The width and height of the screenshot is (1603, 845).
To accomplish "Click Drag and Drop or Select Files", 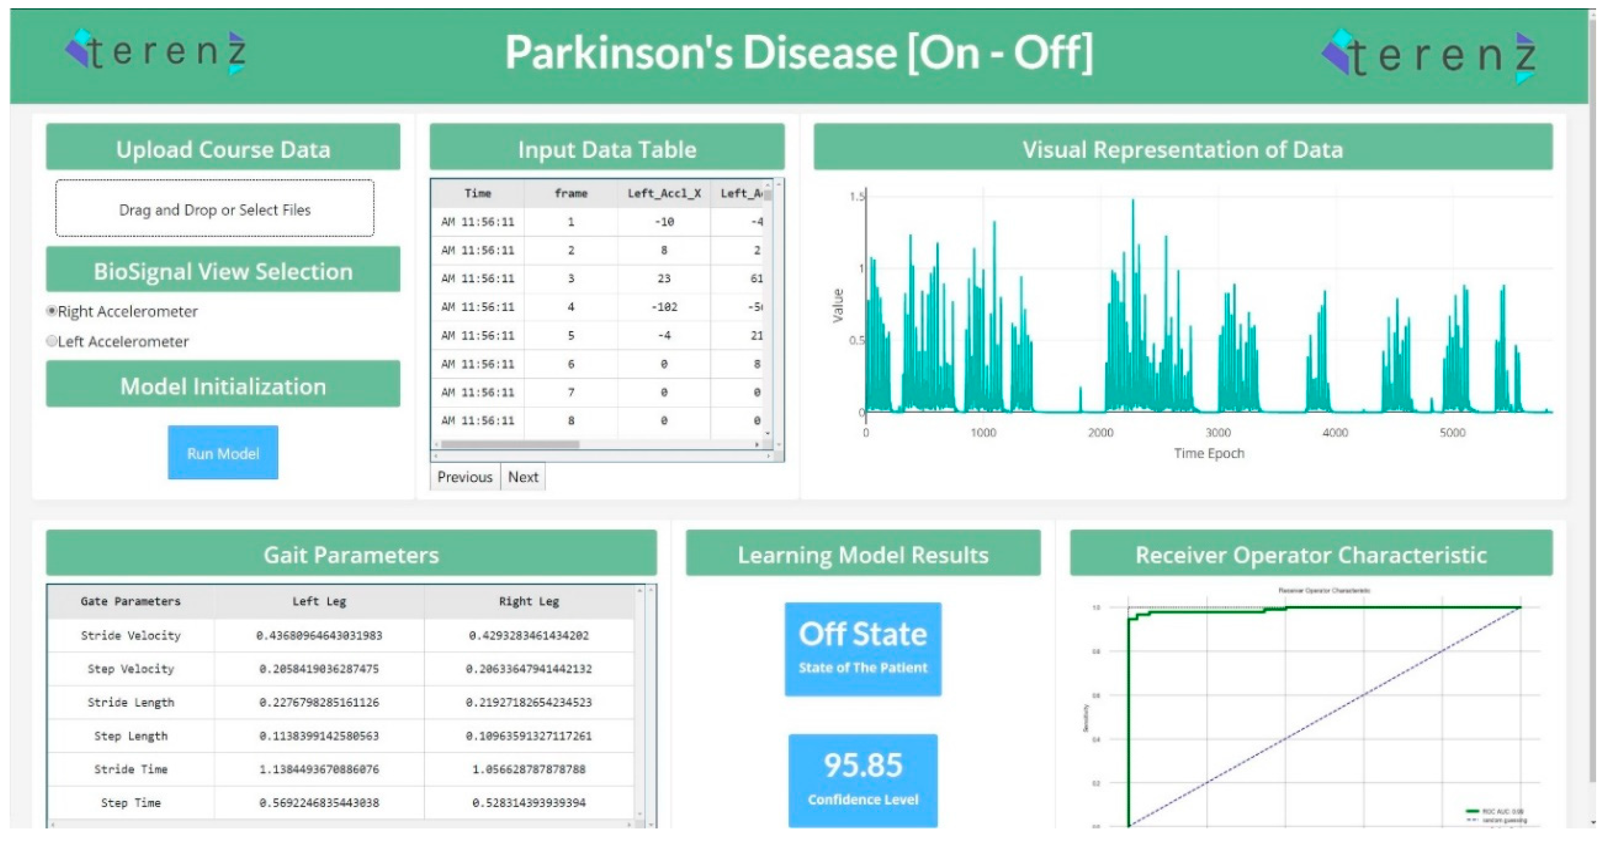I will [x=215, y=209].
